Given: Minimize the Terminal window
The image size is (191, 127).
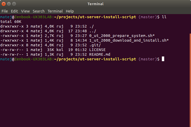Looking at the screenshot, I should [x=9, y=4].
